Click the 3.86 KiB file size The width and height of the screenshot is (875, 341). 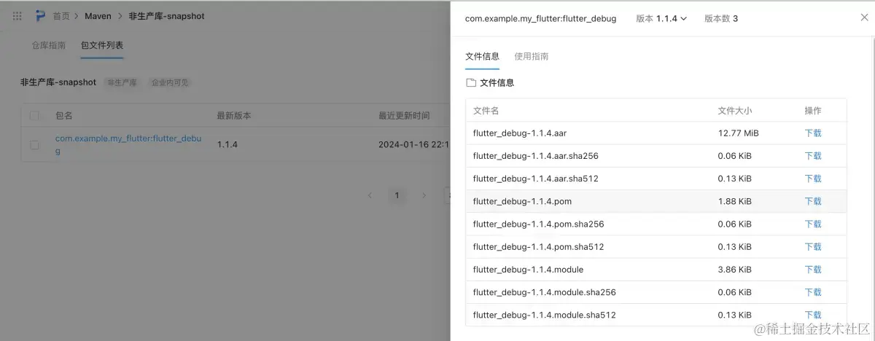click(x=735, y=270)
